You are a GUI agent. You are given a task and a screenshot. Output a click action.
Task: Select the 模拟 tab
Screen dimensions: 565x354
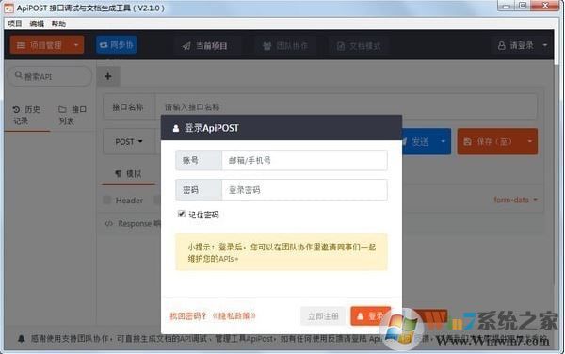point(128,174)
